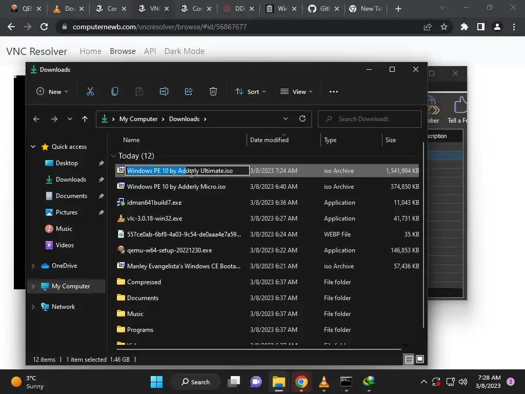This screenshot has width=525, height=394.
Task: Open Chat app on taskbar
Action: (256, 382)
